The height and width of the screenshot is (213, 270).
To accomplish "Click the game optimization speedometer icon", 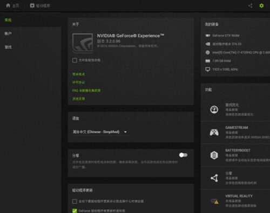I will pyautogui.click(x=214, y=109).
